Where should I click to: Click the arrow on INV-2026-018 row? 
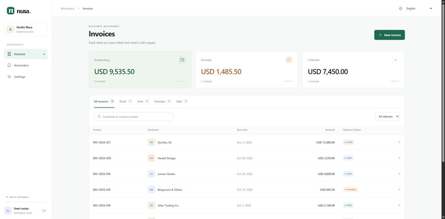pyautogui.click(x=399, y=205)
